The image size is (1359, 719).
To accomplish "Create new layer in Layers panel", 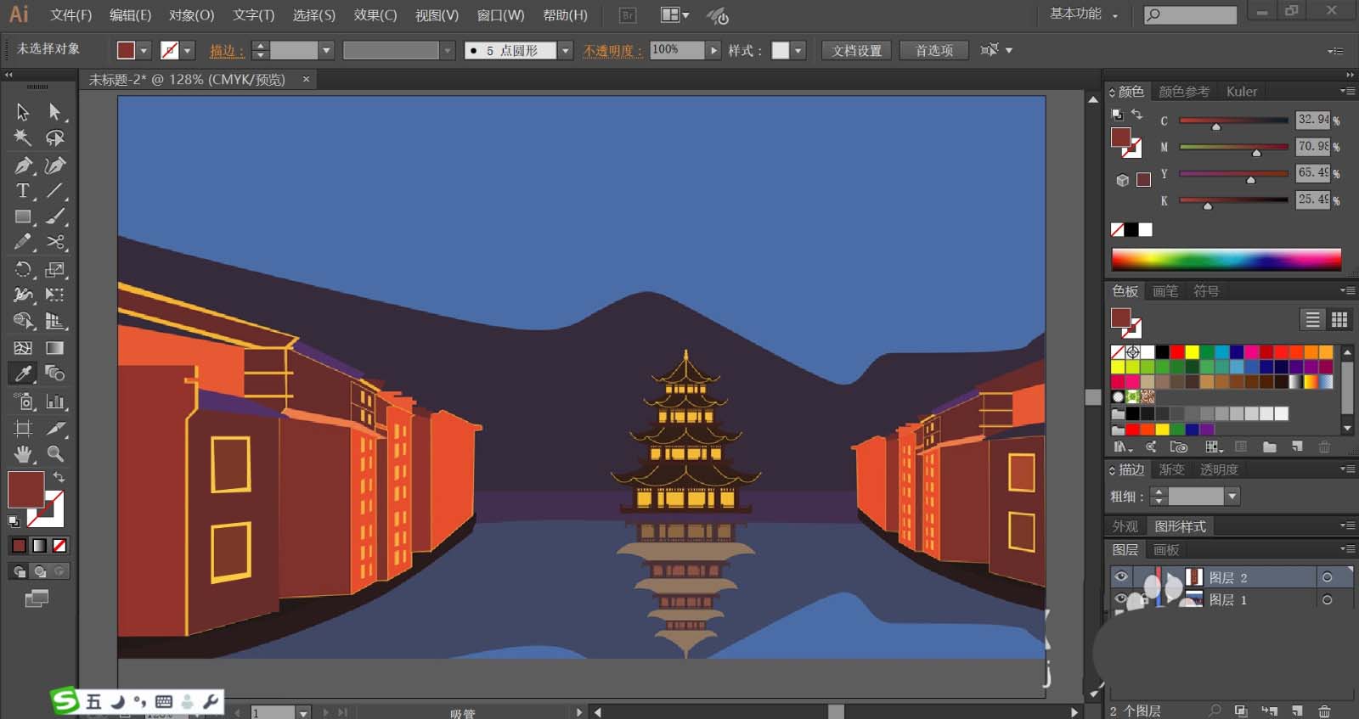I will 1297,711.
